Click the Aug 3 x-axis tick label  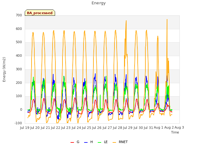(179, 128)
